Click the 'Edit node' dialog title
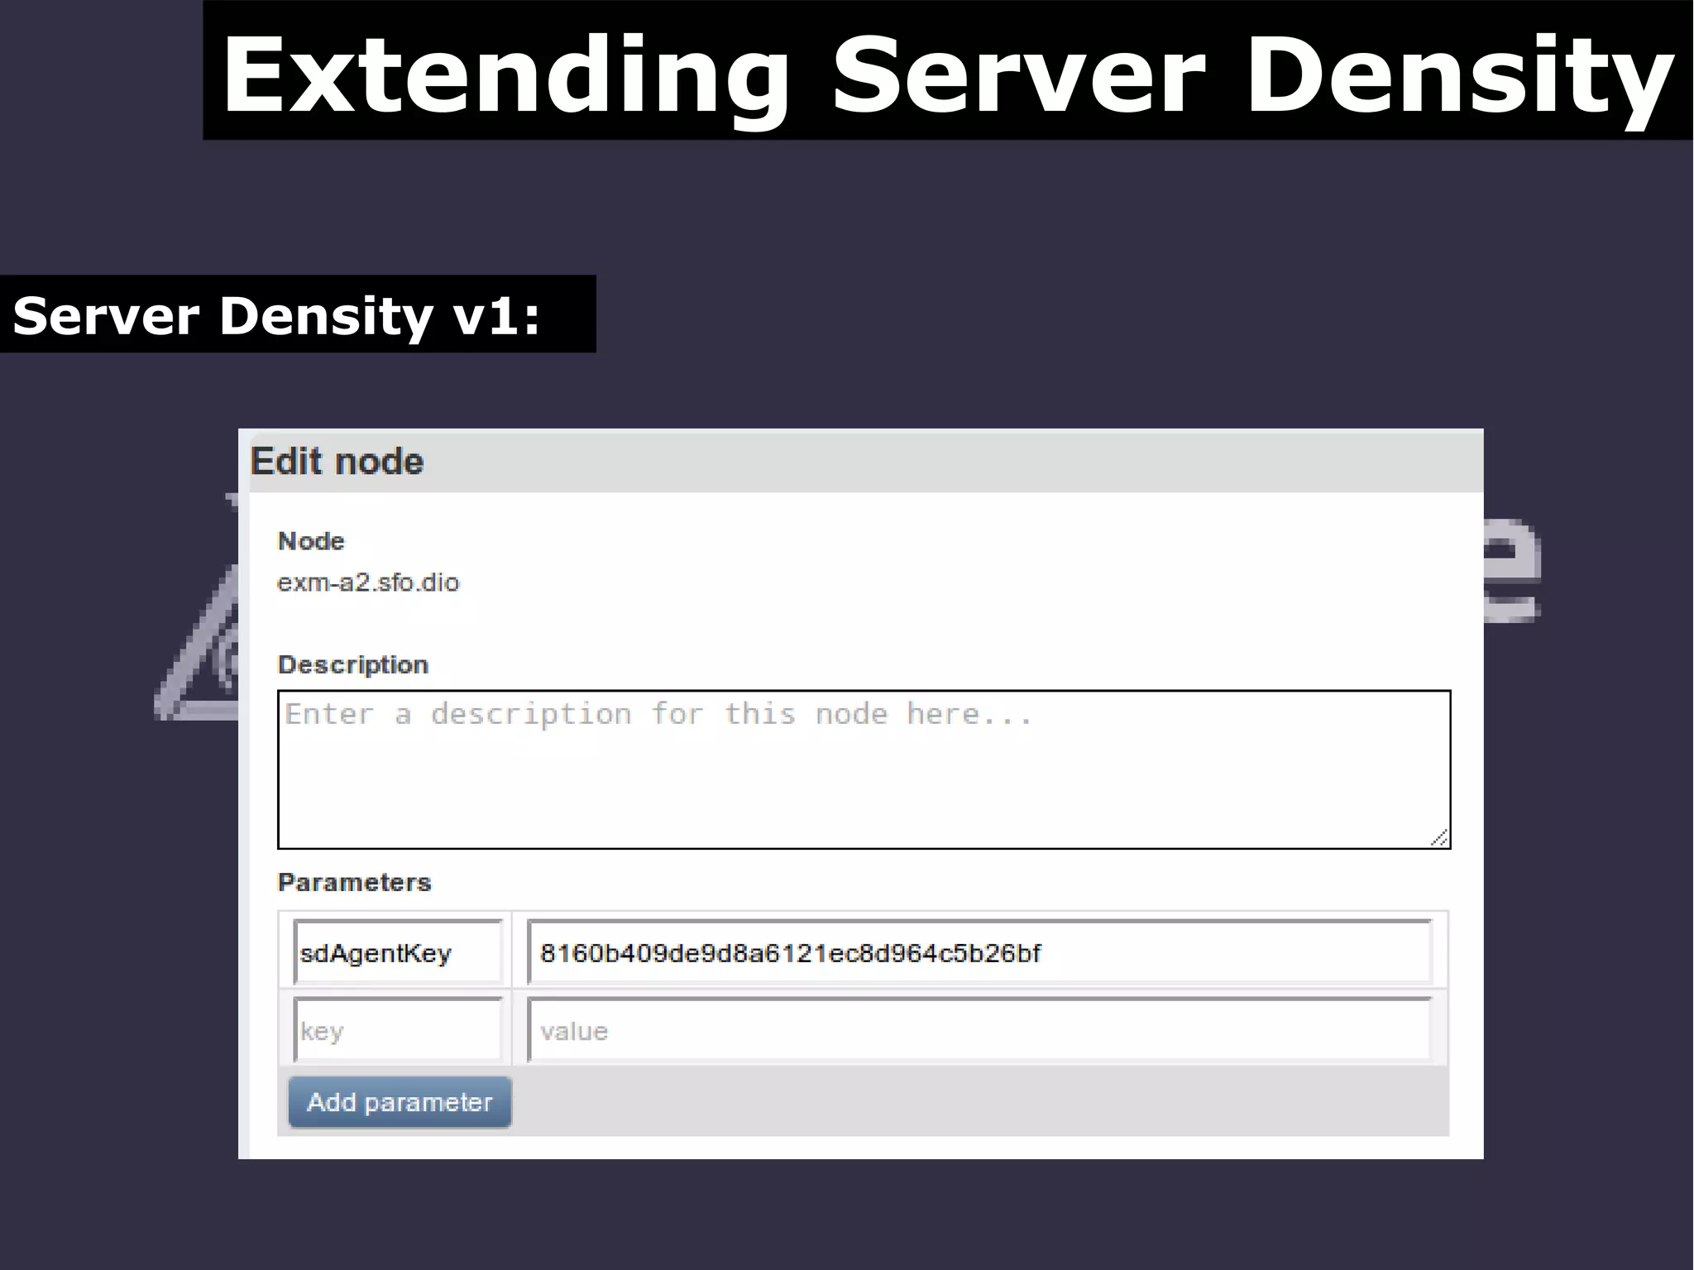The image size is (1694, 1270). [x=337, y=461]
